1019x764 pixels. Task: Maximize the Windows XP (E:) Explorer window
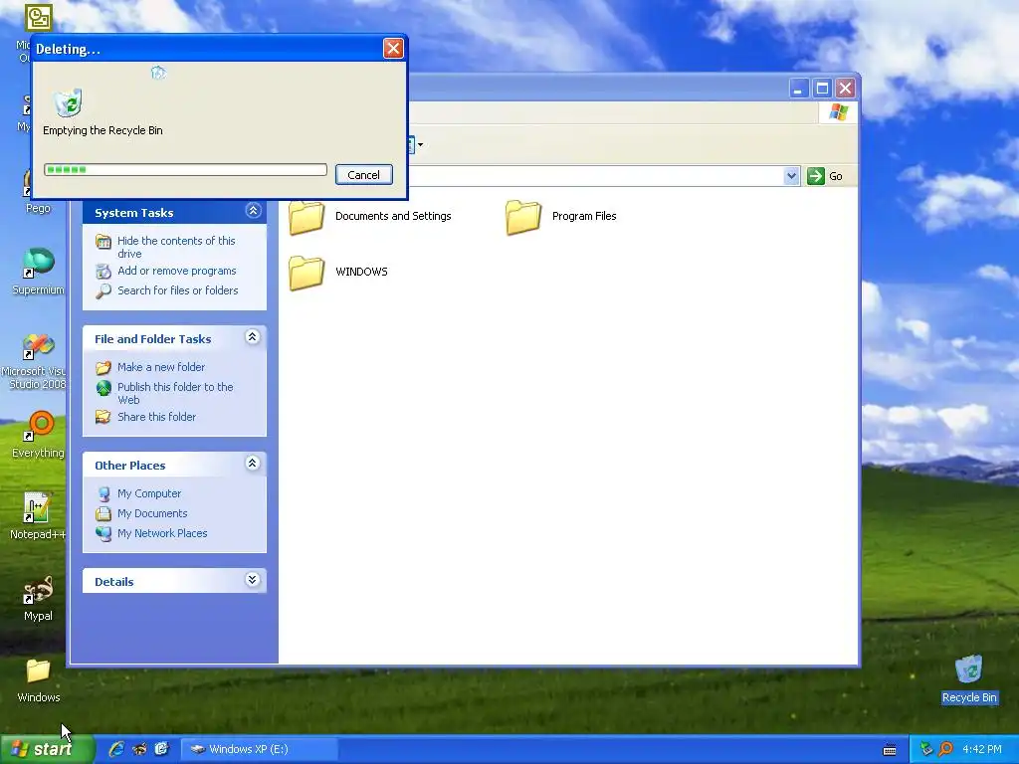[822, 89]
